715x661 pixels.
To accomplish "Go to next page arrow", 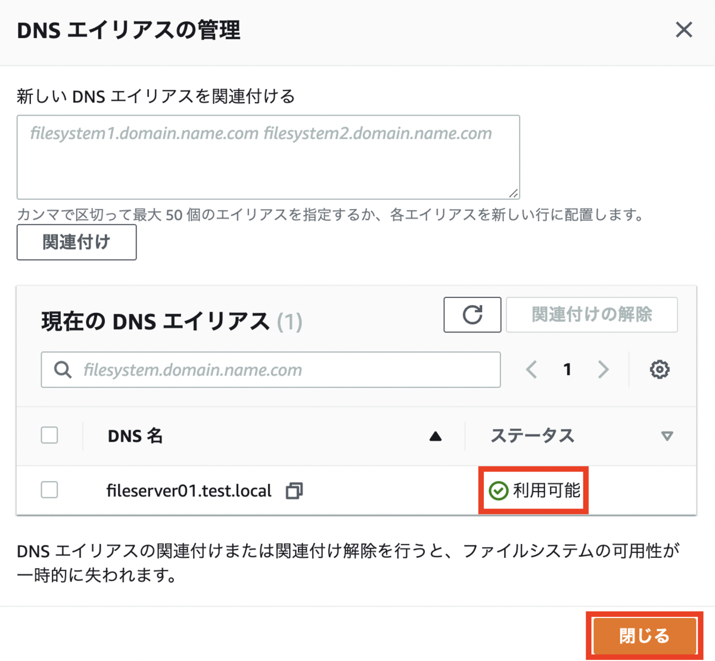I will [x=603, y=370].
